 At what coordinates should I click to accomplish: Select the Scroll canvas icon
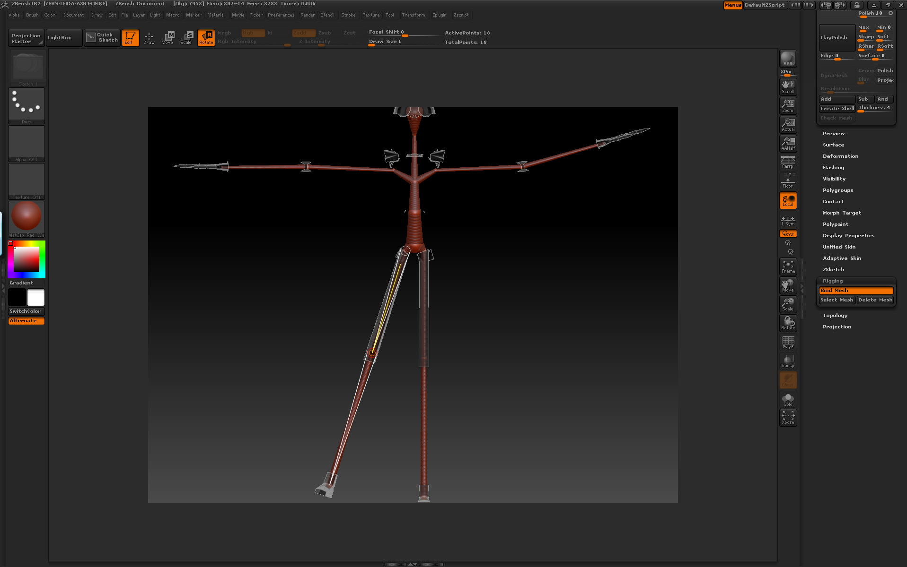tap(788, 86)
